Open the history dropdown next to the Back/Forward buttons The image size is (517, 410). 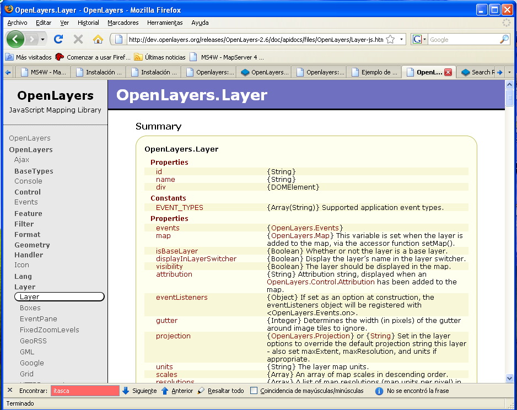pyautogui.click(x=43, y=39)
